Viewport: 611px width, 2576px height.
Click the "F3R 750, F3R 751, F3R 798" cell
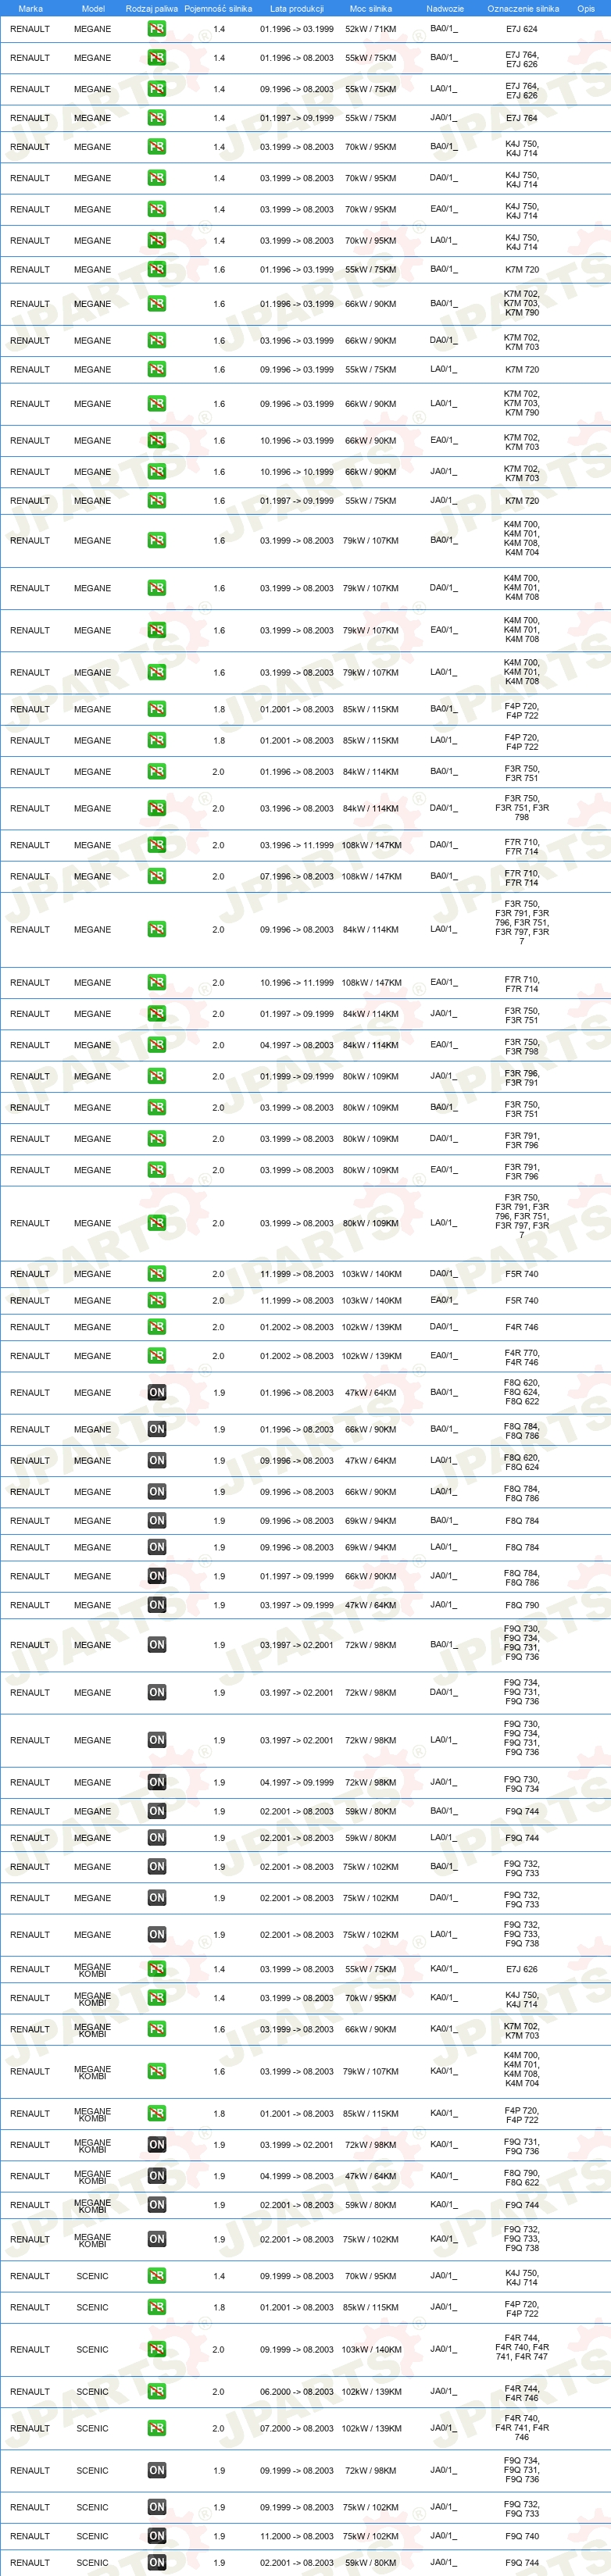[521, 808]
